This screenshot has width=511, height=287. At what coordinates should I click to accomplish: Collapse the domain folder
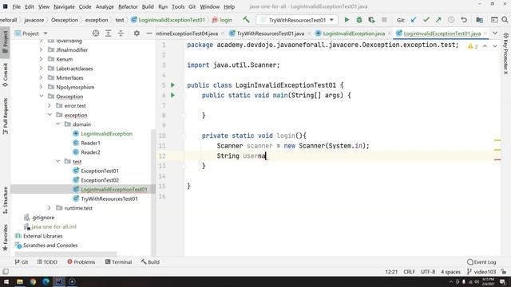[58, 124]
